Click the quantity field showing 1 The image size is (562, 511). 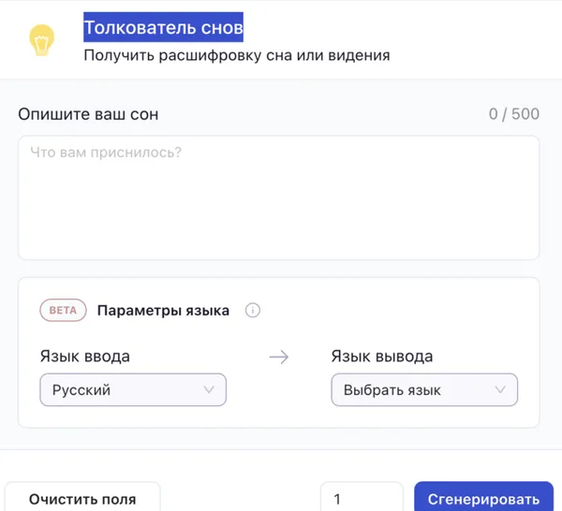coord(362,499)
